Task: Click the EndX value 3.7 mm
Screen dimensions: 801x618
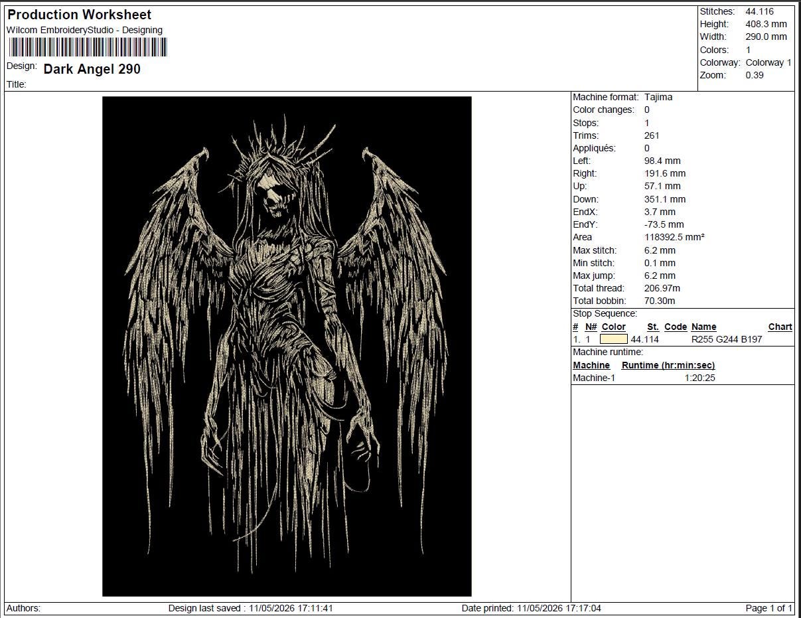Action: 660,212
